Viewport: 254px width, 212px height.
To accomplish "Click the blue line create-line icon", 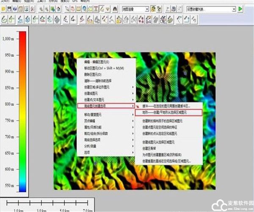I will click(x=20, y=20).
